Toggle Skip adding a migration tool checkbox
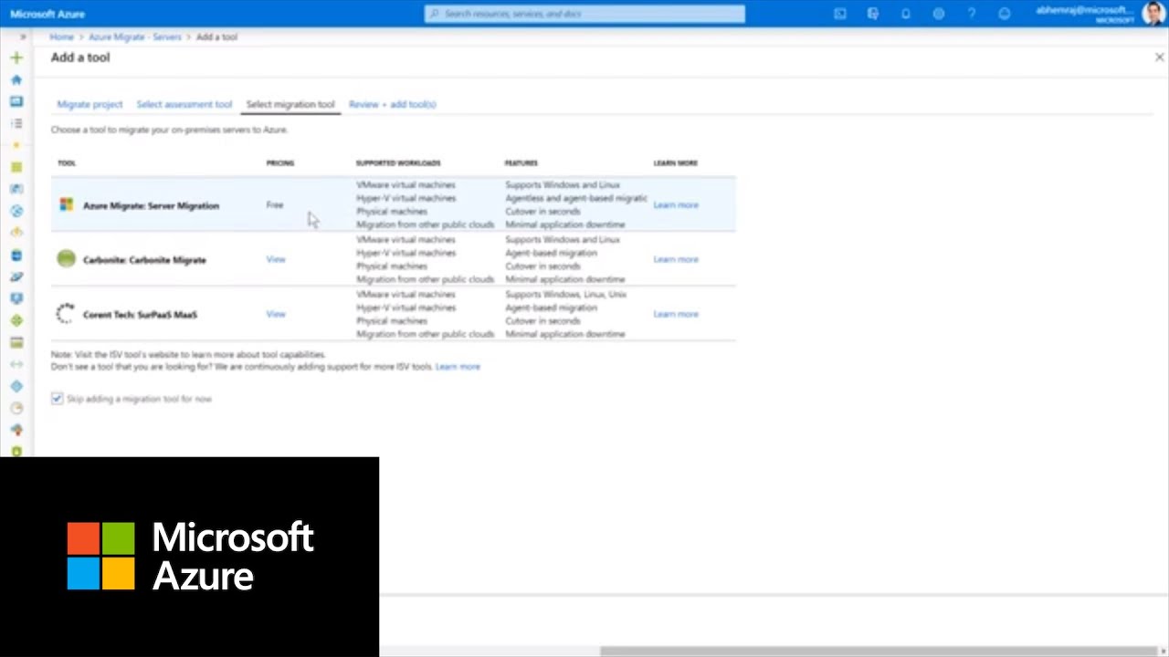 (x=58, y=399)
